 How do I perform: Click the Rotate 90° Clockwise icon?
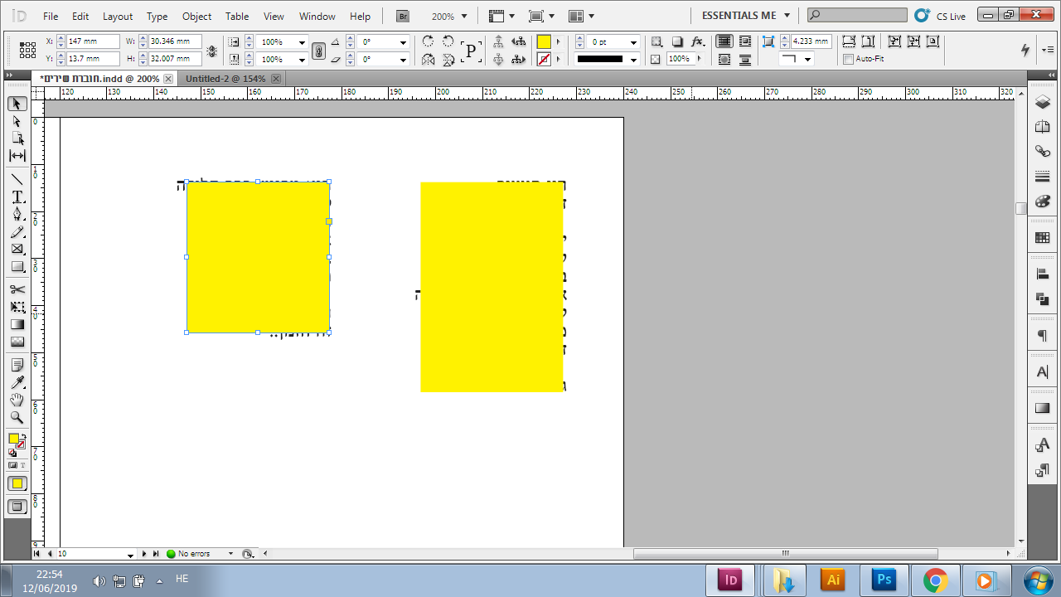(x=428, y=41)
